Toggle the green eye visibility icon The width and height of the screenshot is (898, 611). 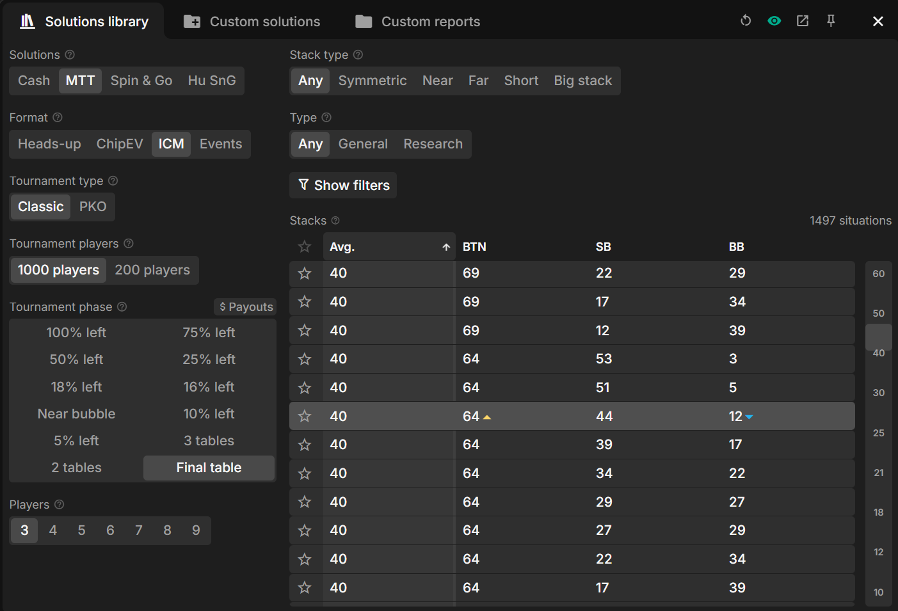click(x=774, y=21)
